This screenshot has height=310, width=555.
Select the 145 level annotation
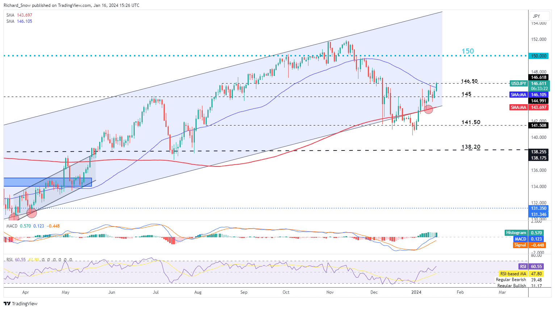[x=466, y=94]
